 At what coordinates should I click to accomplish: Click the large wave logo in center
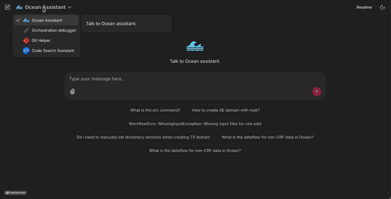(195, 47)
